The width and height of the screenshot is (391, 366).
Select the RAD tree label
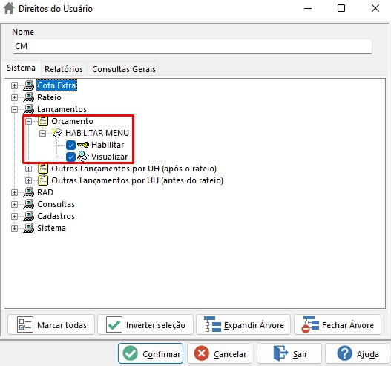point(45,192)
